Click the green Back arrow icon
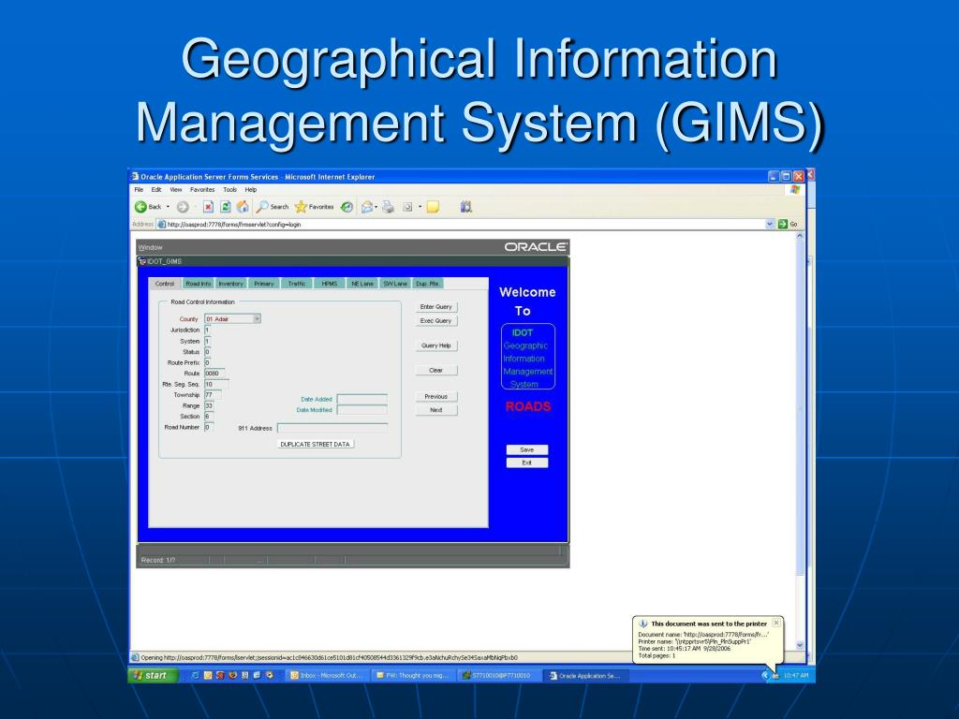This screenshot has width=959, height=719. pyautogui.click(x=140, y=207)
